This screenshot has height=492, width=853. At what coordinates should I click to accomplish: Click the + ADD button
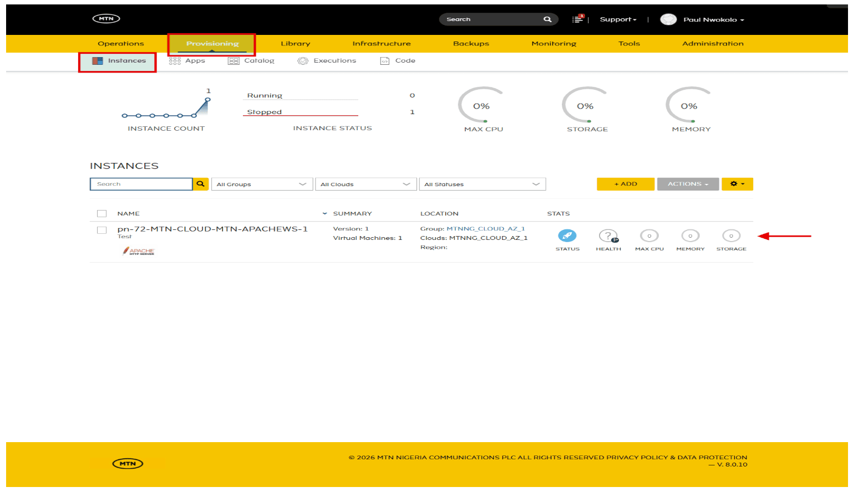click(x=626, y=184)
